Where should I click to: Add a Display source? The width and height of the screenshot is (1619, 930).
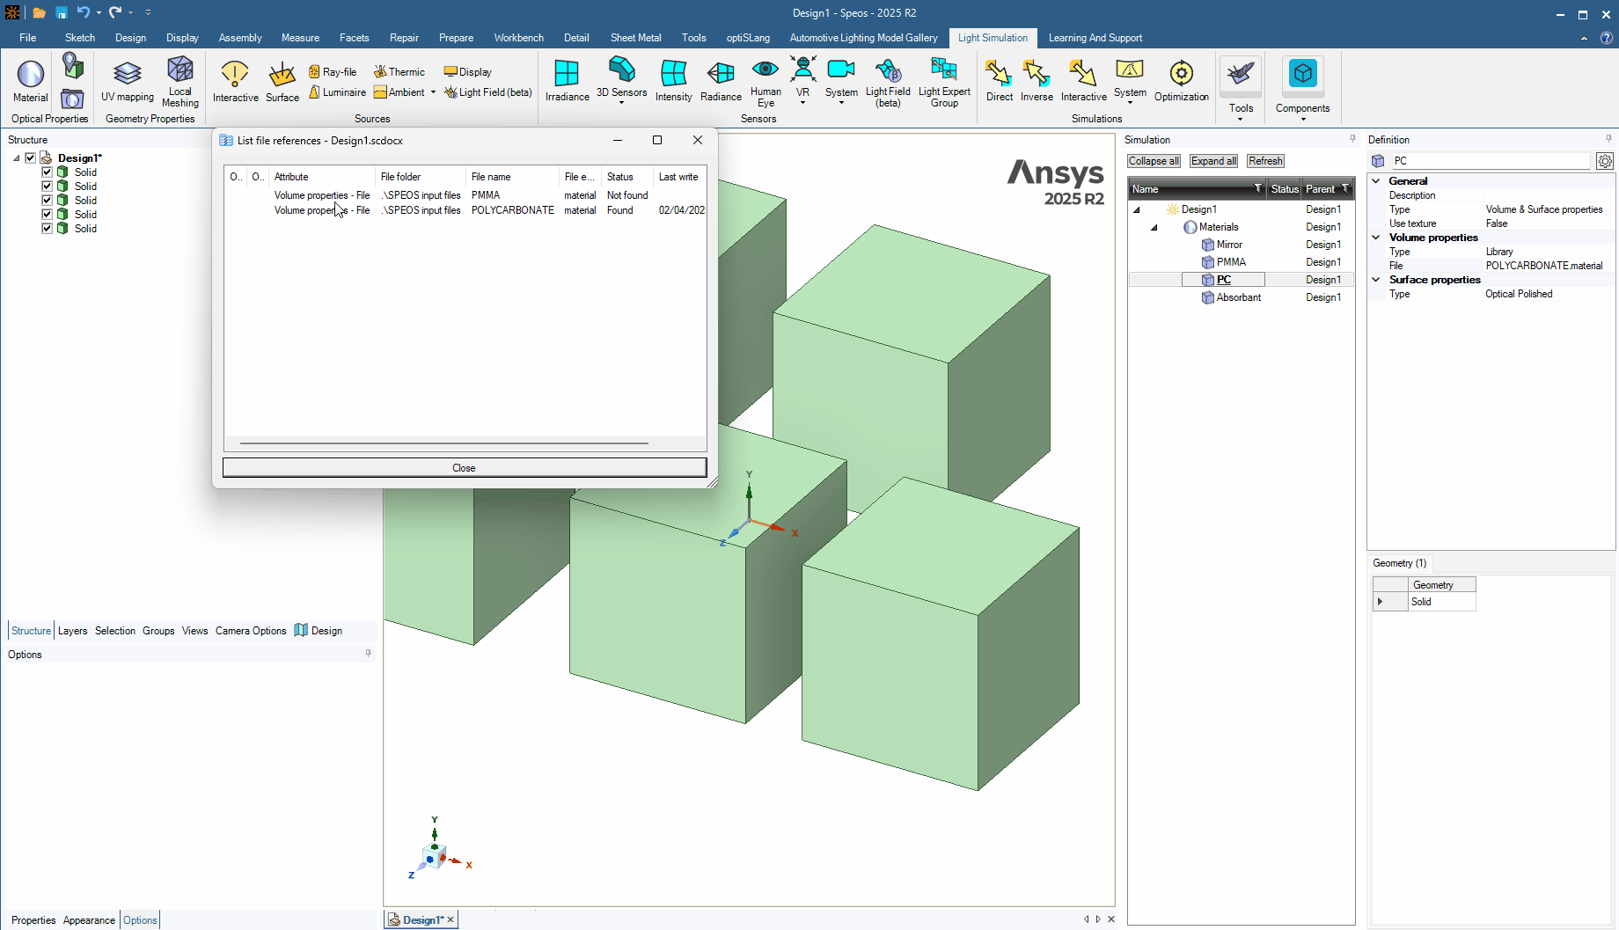pyautogui.click(x=467, y=72)
